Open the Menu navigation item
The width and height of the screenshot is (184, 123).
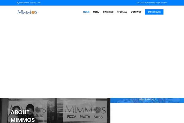tap(96, 12)
